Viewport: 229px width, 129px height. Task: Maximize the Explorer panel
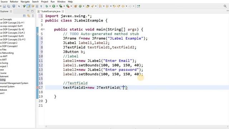32,11
